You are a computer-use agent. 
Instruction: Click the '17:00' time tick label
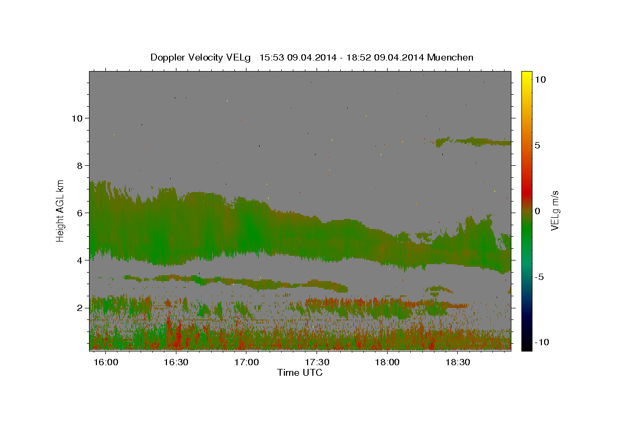point(246,362)
